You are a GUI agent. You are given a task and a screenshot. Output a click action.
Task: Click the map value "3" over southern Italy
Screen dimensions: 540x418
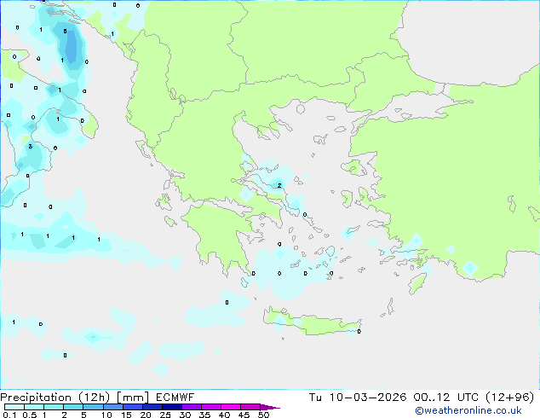pos(31,146)
